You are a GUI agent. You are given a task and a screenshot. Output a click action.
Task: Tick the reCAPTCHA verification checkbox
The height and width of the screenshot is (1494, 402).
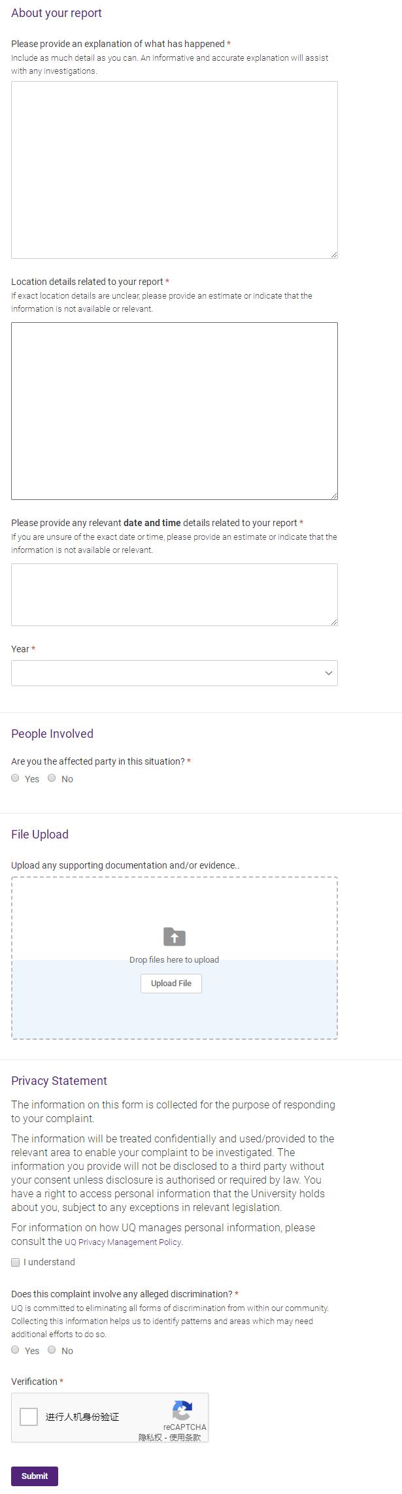[x=29, y=1416]
